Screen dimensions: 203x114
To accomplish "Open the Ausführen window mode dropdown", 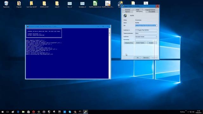I will click(146, 37).
